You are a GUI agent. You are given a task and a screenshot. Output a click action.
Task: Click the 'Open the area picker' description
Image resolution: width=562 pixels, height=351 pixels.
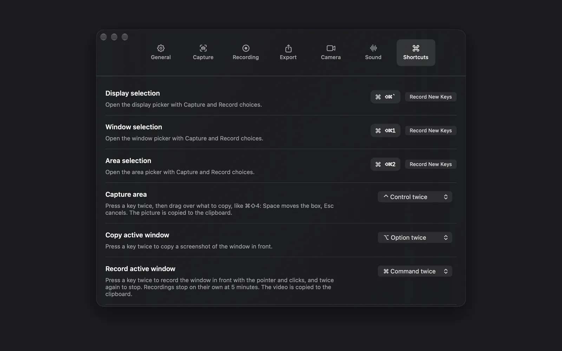coord(180,172)
